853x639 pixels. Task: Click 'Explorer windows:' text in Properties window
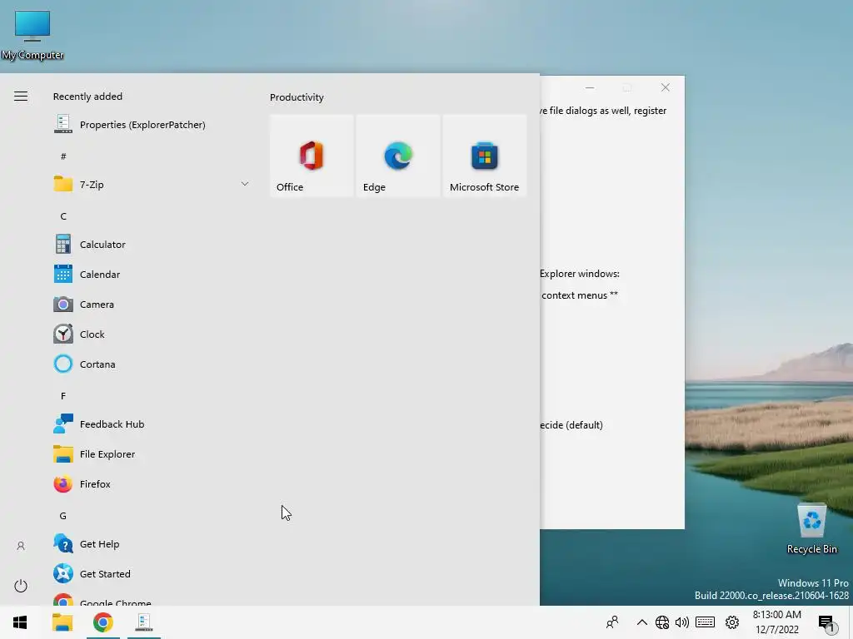580,273
